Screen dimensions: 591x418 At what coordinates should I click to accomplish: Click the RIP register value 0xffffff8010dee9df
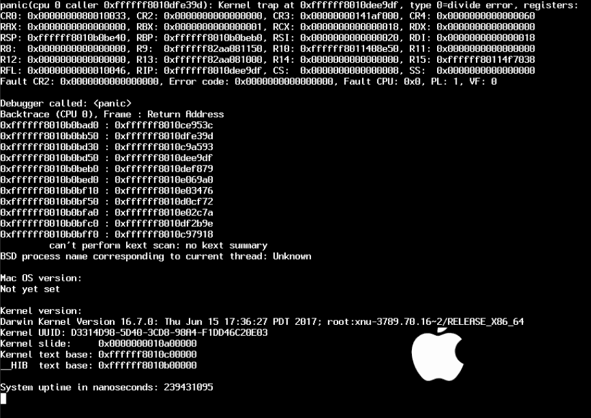213,71
